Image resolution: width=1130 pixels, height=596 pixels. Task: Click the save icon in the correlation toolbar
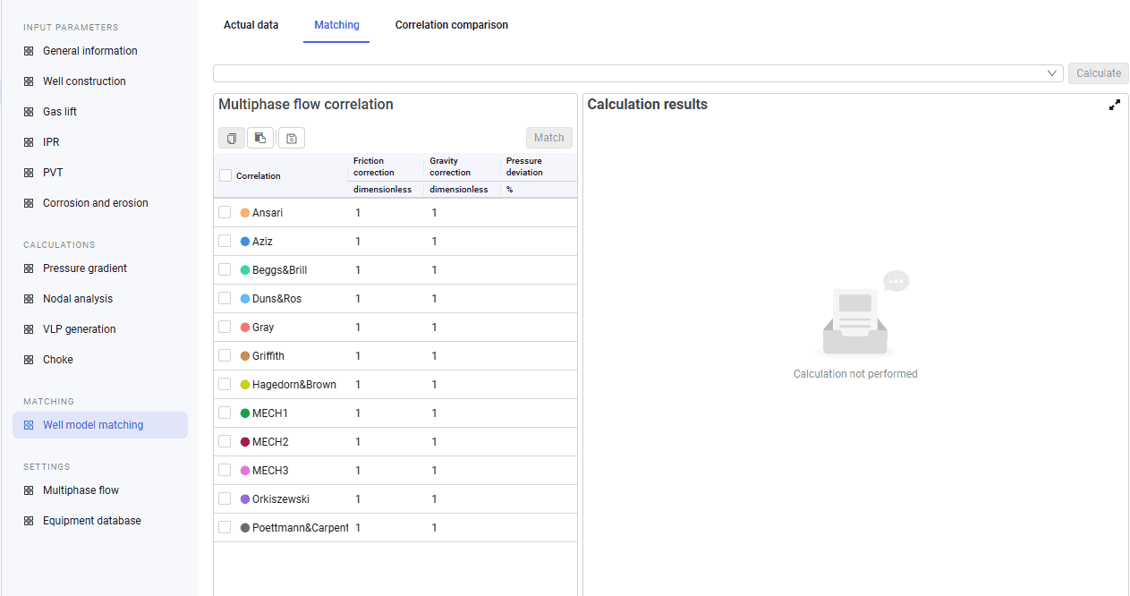292,138
